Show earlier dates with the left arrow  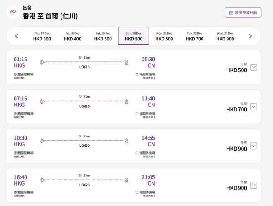point(16,36)
